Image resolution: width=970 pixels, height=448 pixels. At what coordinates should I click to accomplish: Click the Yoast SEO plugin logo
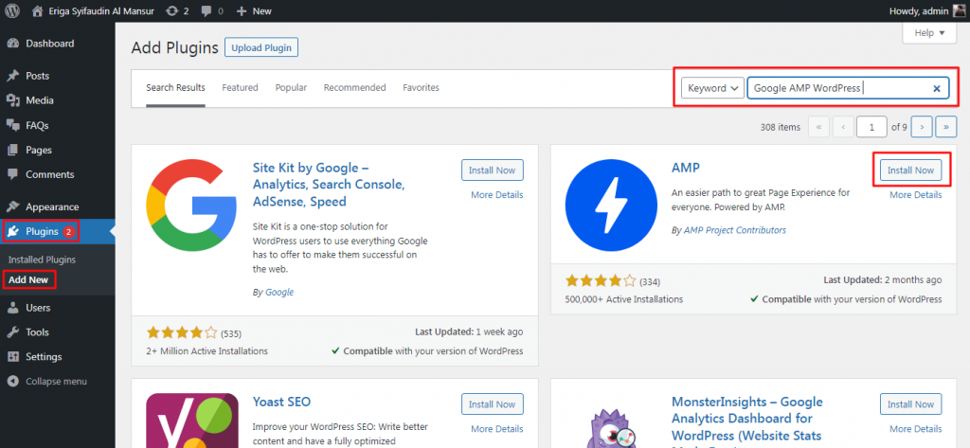[x=192, y=421]
